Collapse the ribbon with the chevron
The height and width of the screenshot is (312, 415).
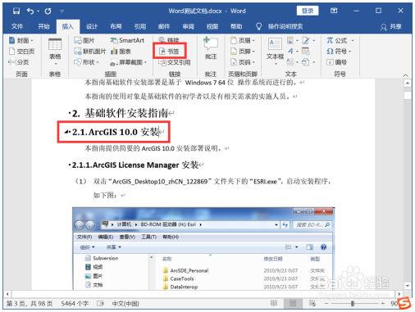[405, 75]
